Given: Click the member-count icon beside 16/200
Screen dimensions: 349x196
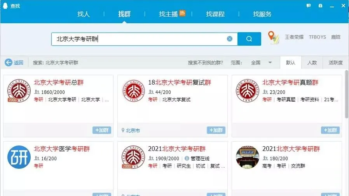Looking at the screenshot, I should [37, 158].
